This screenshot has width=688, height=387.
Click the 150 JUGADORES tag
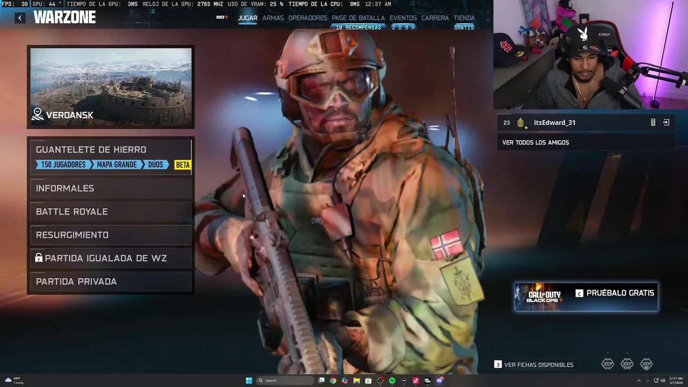pos(63,164)
